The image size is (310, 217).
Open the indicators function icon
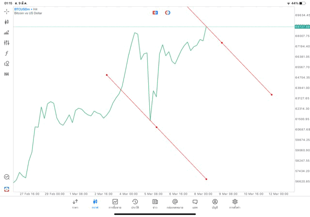(x=7, y=53)
